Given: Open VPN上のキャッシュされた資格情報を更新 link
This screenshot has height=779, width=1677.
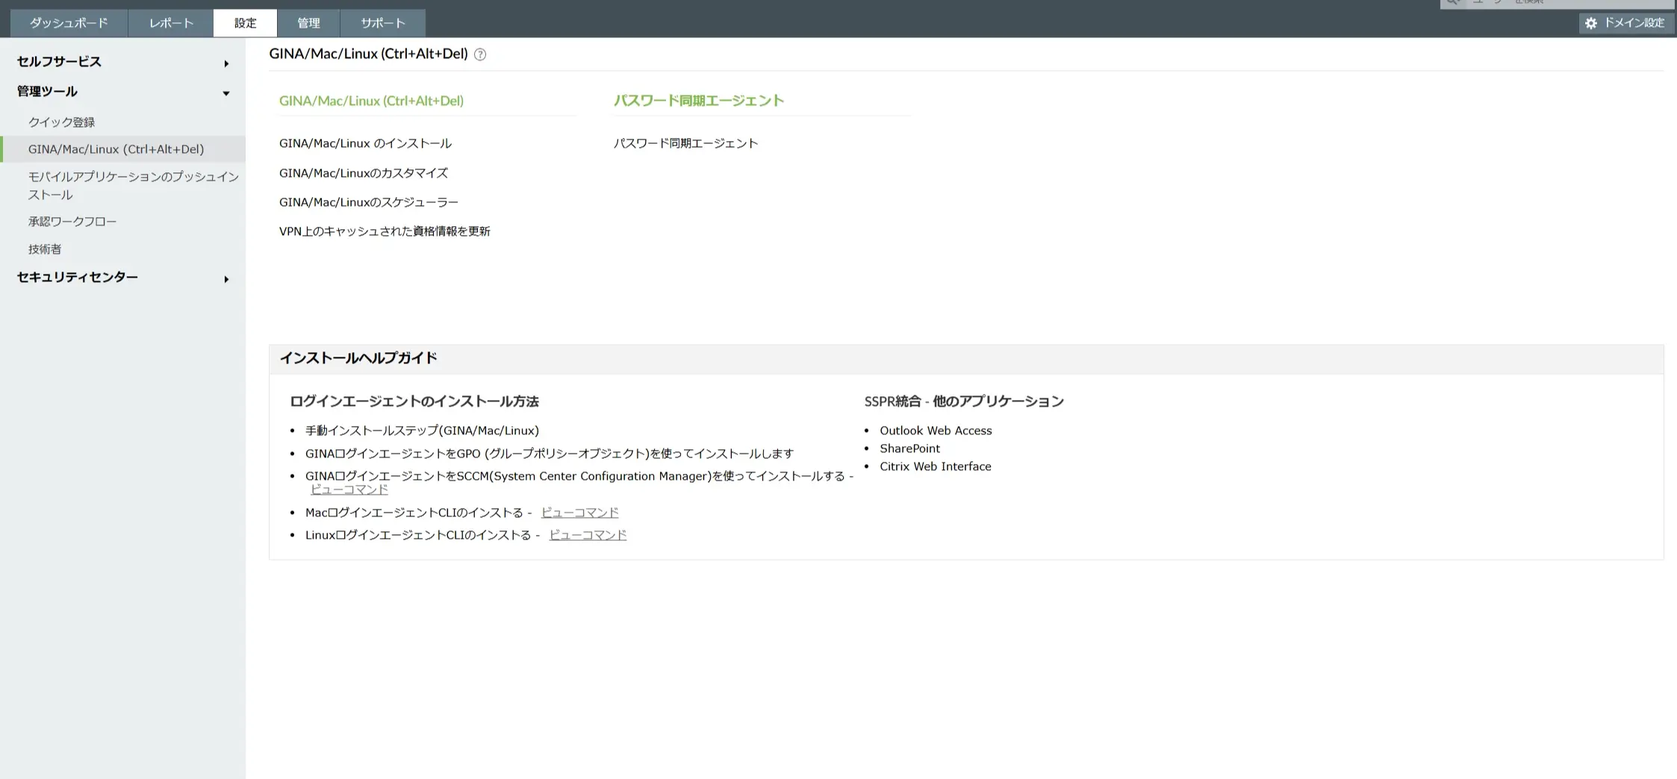Looking at the screenshot, I should point(385,231).
